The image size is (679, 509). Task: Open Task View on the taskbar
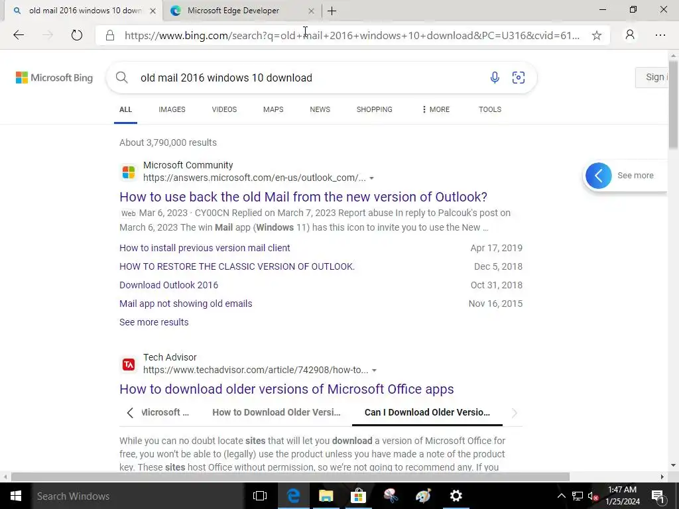(x=260, y=496)
